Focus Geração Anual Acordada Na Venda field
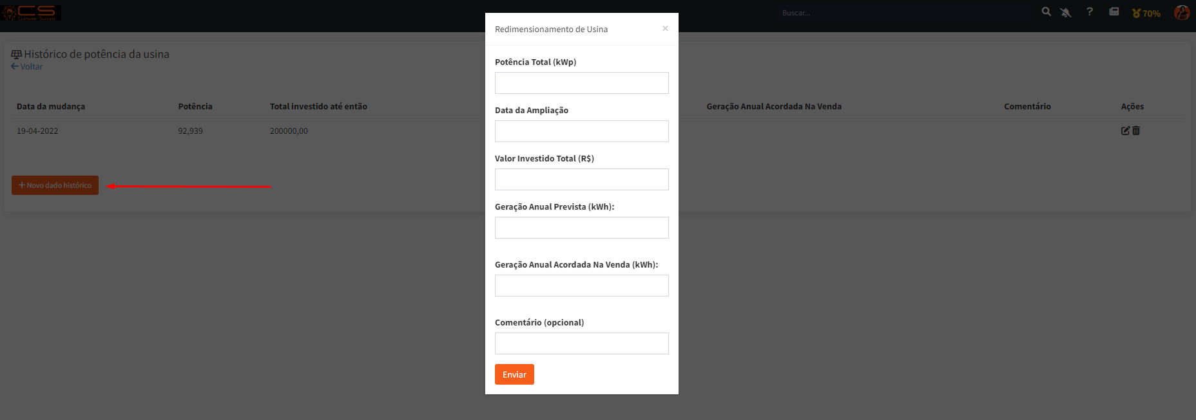1196x420 pixels. click(x=581, y=286)
